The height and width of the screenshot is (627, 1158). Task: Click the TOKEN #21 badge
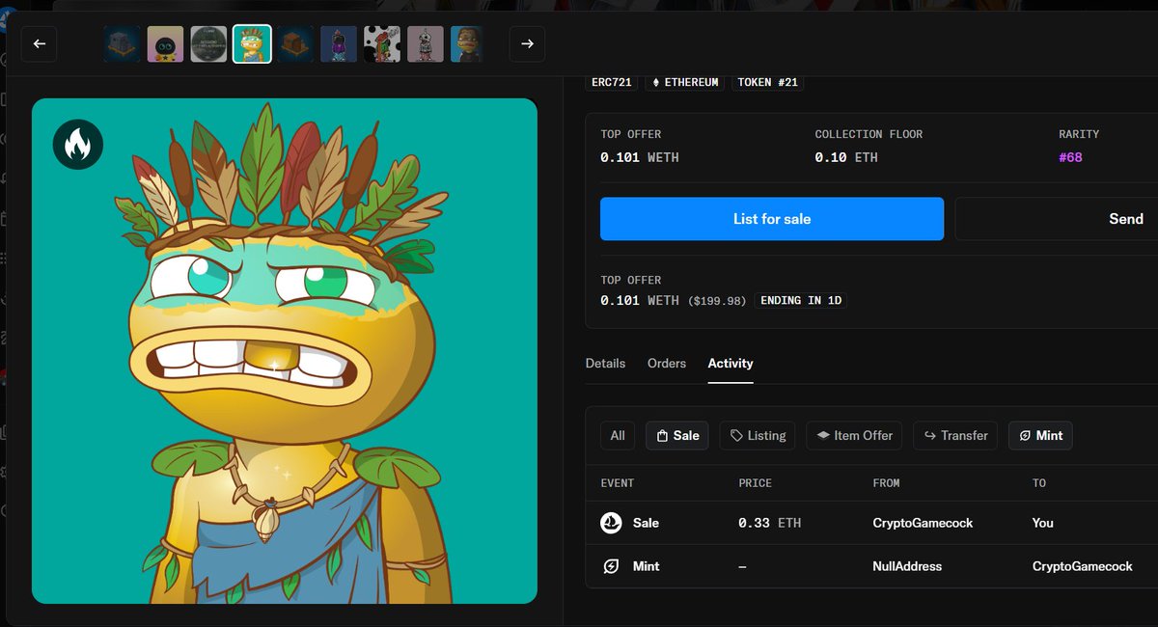click(767, 83)
